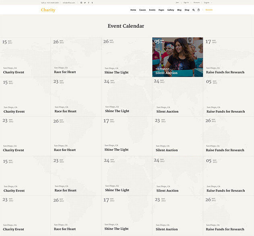
Task: Expand the English language dropdown
Action: (x=208, y=2)
